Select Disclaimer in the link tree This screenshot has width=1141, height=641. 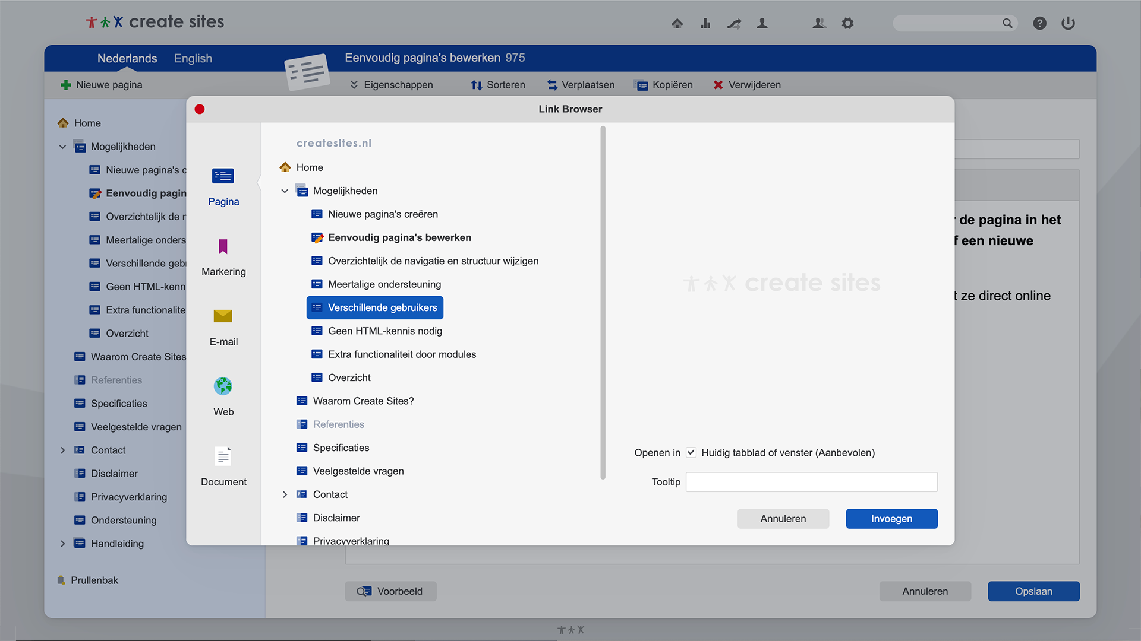click(x=328, y=518)
